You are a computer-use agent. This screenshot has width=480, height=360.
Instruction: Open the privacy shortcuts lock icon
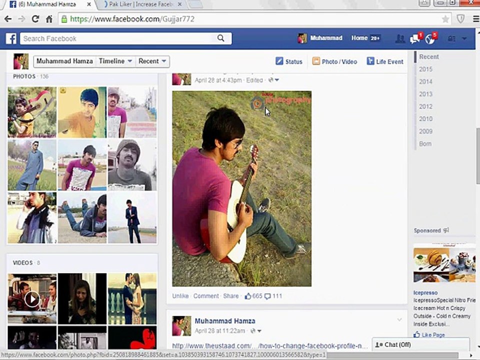pos(451,38)
